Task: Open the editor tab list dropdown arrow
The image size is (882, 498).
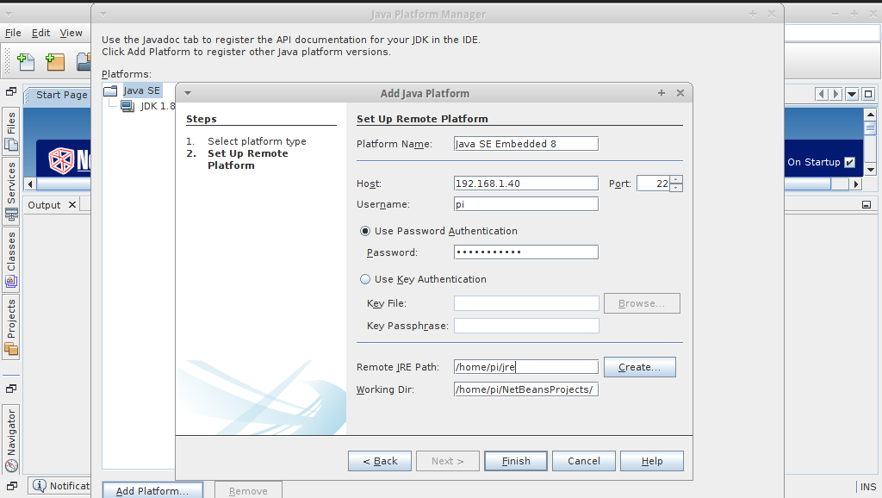Action: point(851,94)
